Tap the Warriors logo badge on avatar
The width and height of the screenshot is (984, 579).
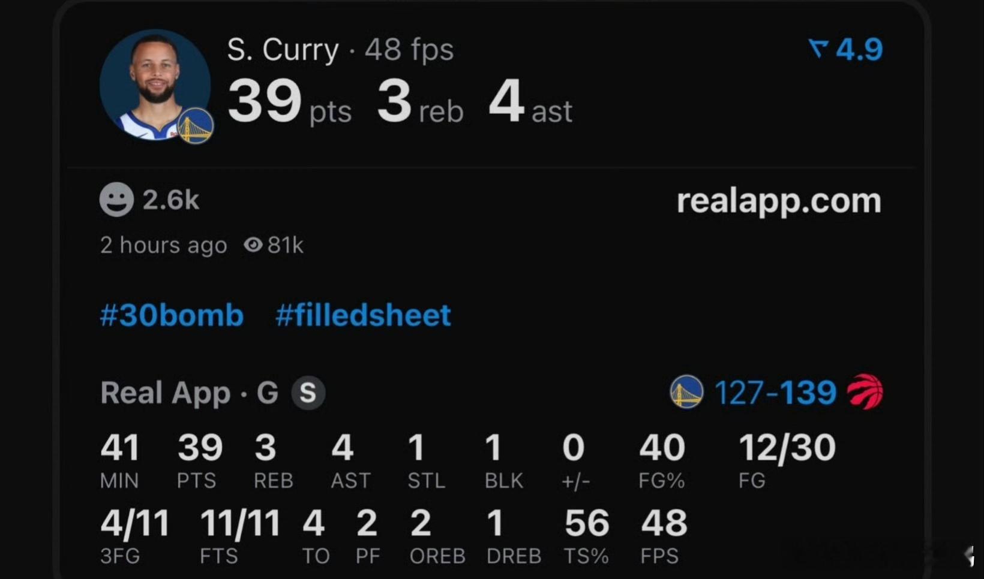click(195, 126)
